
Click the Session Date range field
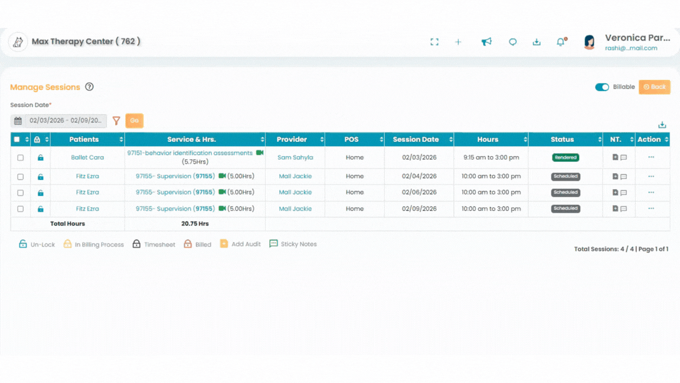tap(66, 121)
